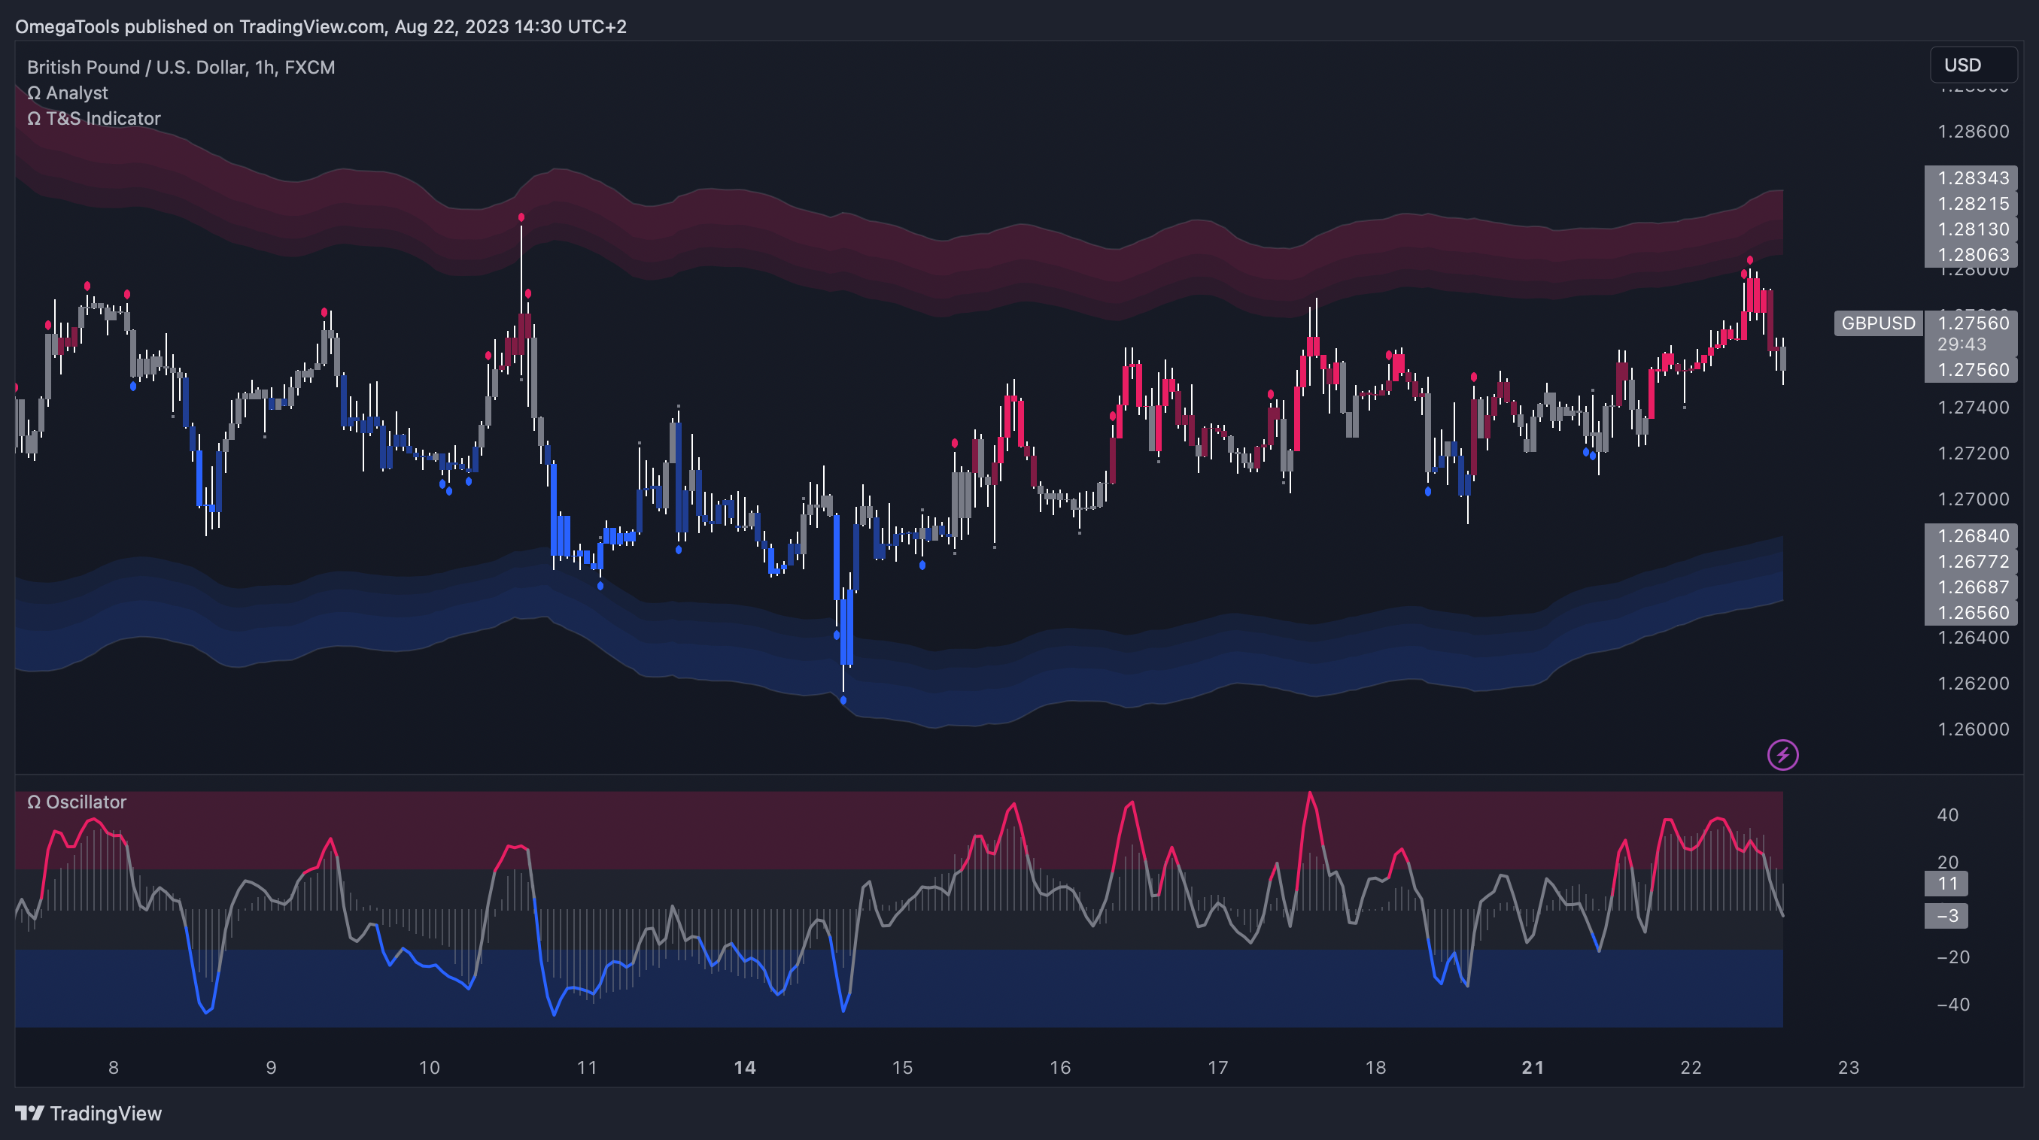The height and width of the screenshot is (1140, 2039).
Task: Click the 1.26687 band price label
Action: pyautogui.click(x=1972, y=587)
